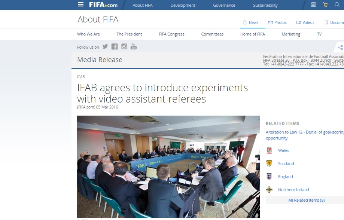
Task: Open FIFA's Instagram page icon
Action: tap(124, 46)
